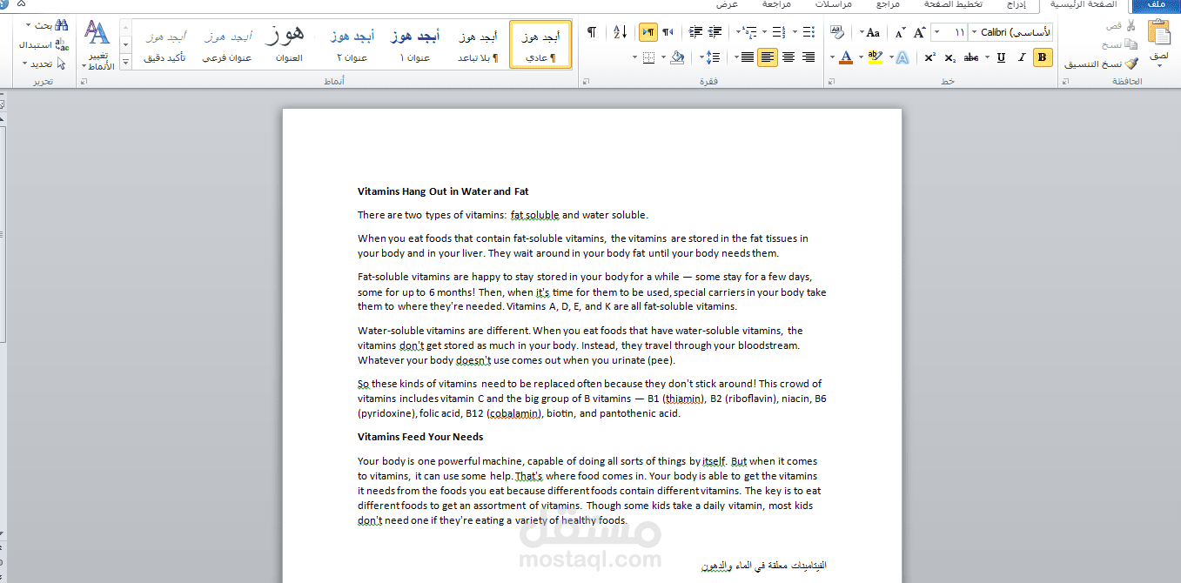The image size is (1181, 583).
Task: Toggle Strikethrough formatting
Action: 971,57
